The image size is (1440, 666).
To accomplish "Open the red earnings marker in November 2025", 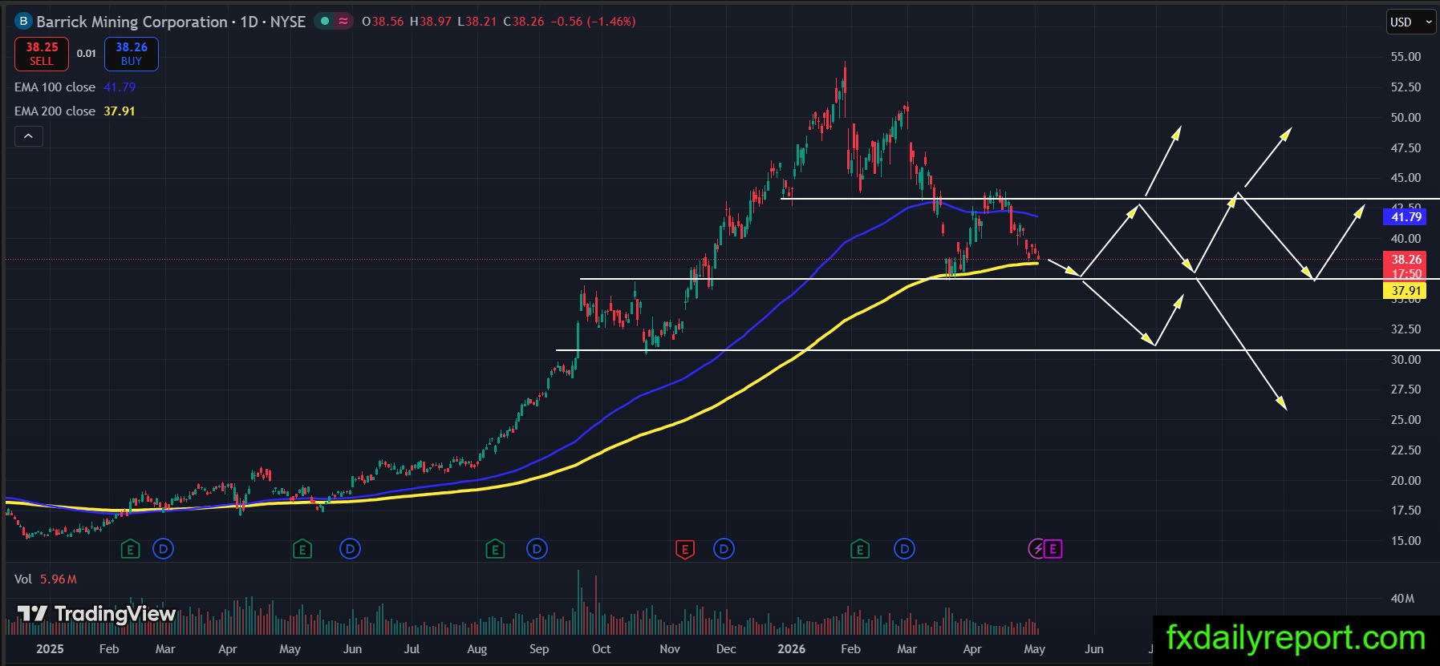I will click(x=684, y=549).
